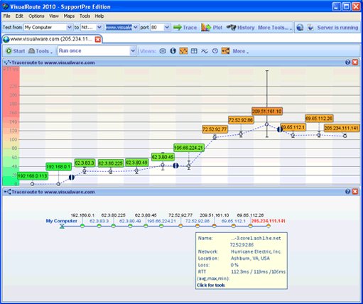Image resolution: width=363 pixels, height=304 pixels.
Task: Click the 62.3.80.45 green graph label
Action: [x=163, y=157]
